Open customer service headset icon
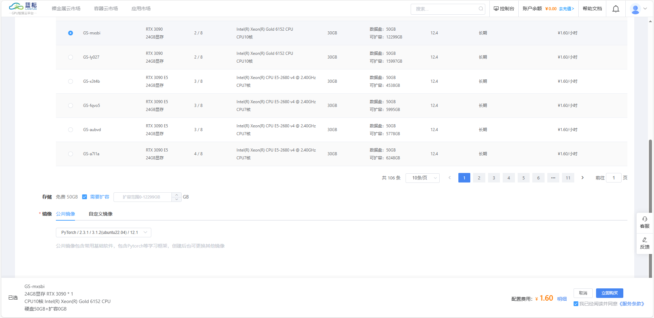 [645, 219]
